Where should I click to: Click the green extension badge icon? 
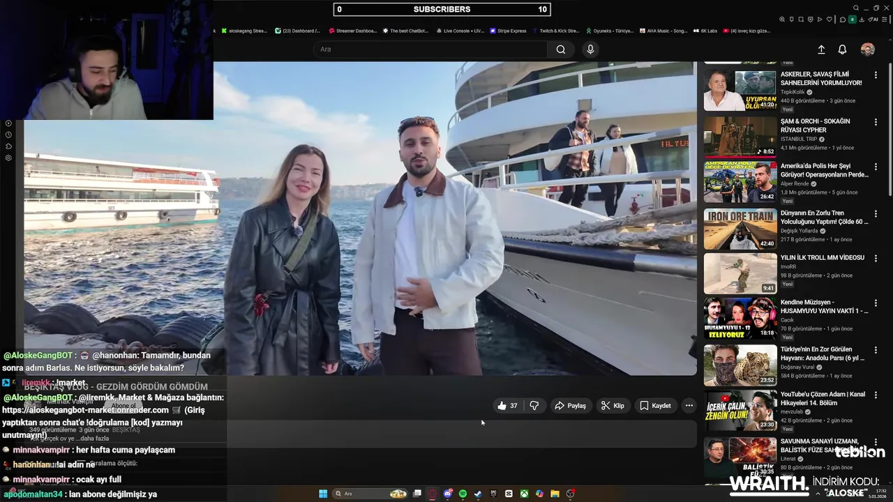pyautogui.click(x=853, y=20)
